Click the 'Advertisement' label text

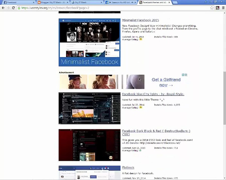tap(67, 72)
